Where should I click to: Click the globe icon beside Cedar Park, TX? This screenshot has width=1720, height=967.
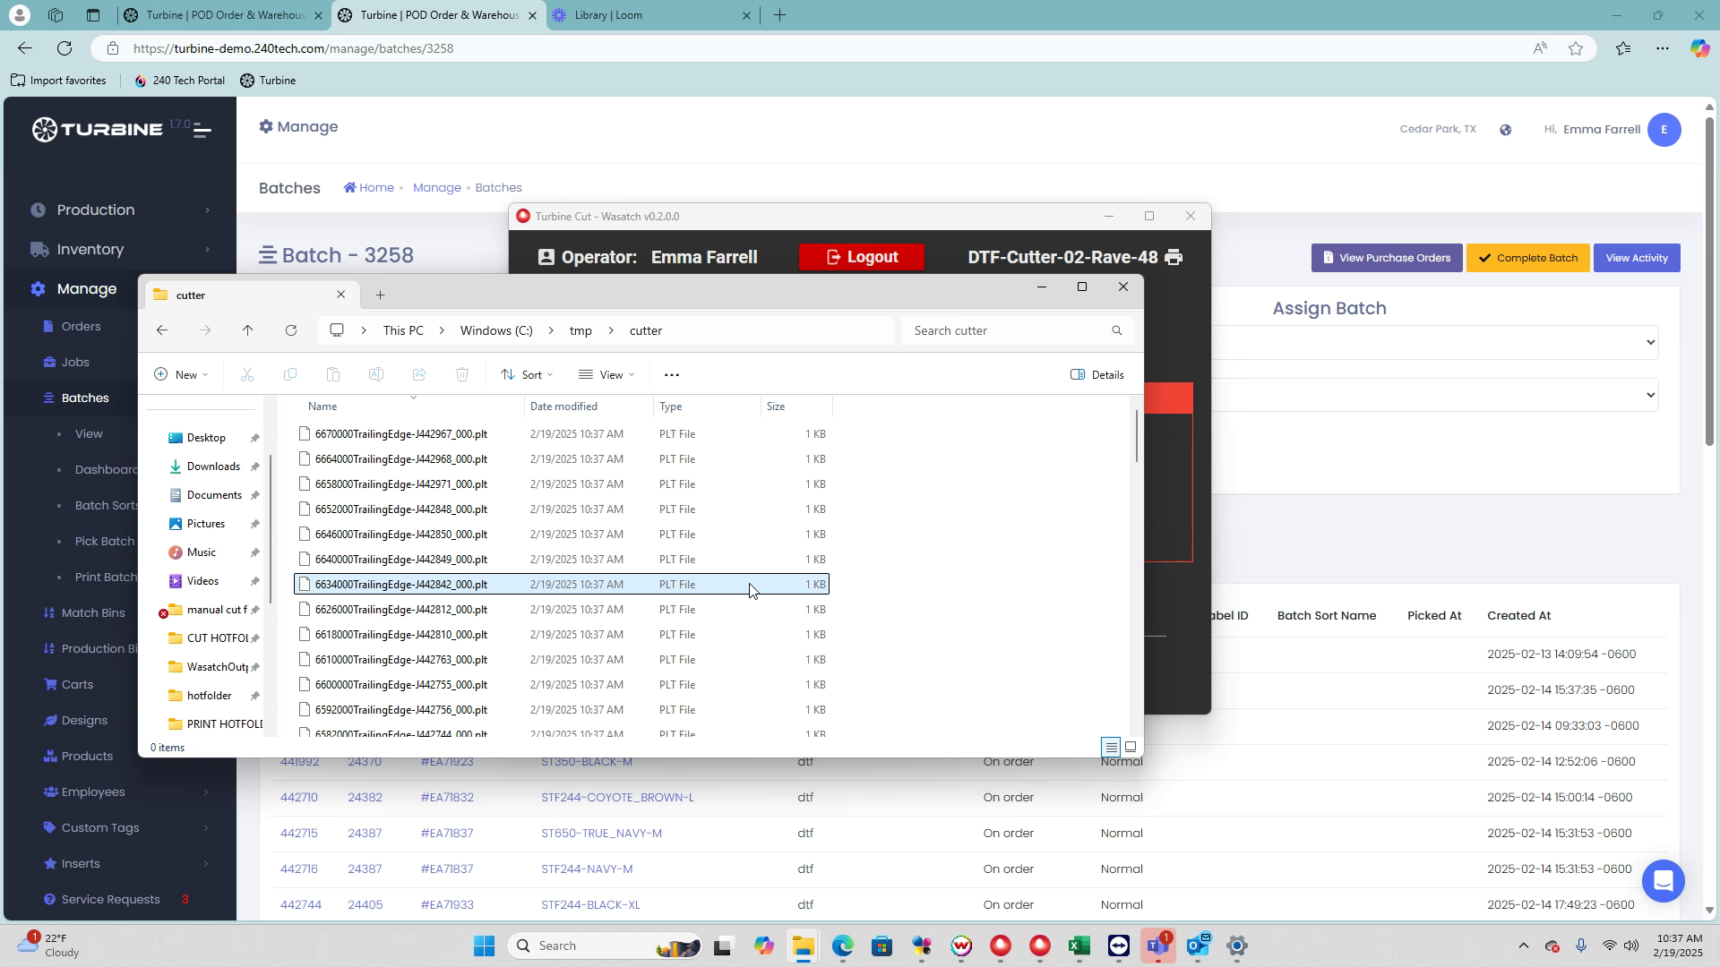[1506, 130]
